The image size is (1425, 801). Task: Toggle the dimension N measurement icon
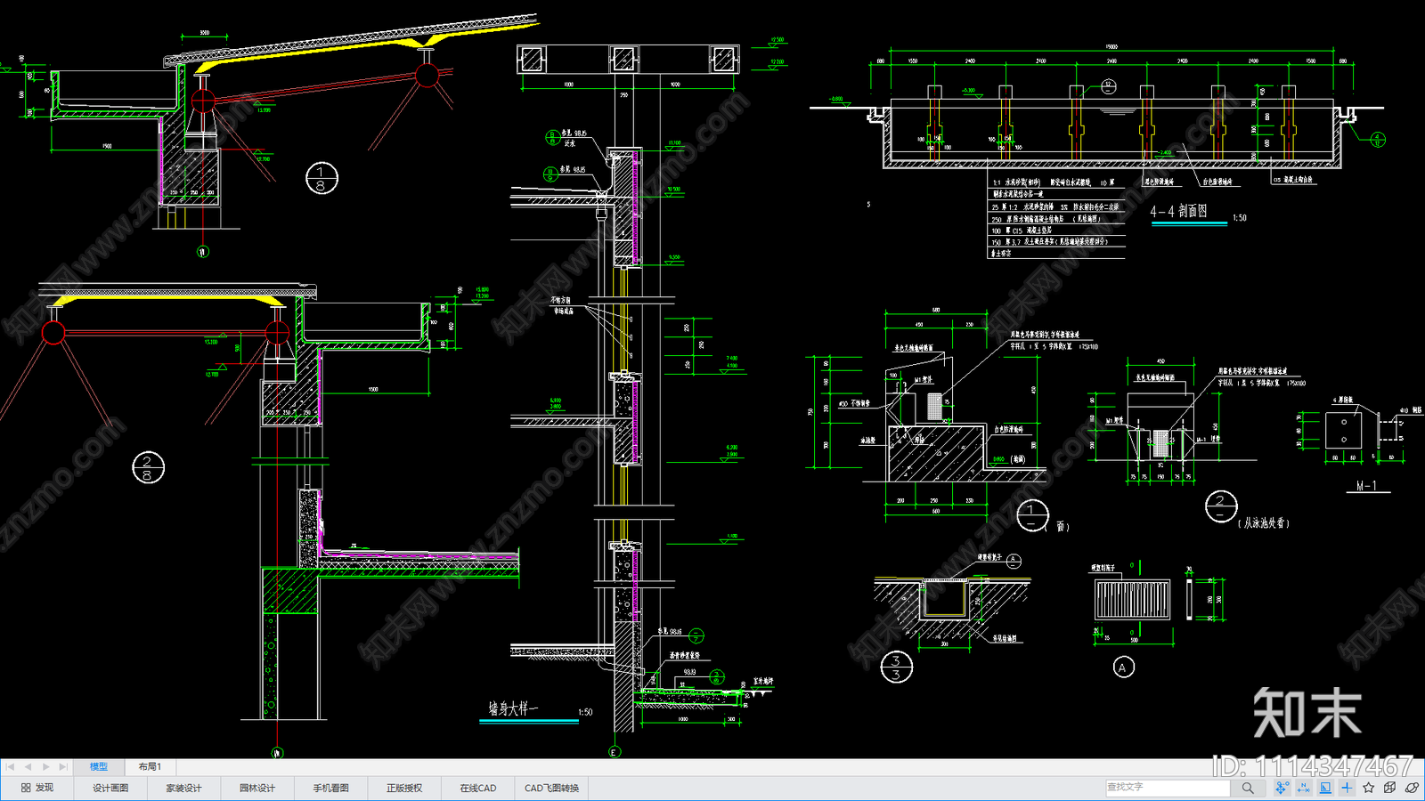(1304, 788)
